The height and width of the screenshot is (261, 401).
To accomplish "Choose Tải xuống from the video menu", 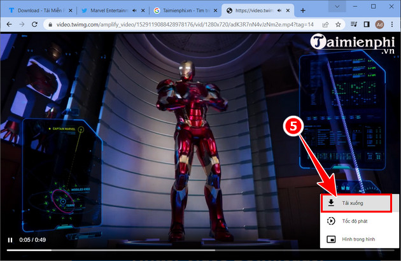I will tap(356, 203).
